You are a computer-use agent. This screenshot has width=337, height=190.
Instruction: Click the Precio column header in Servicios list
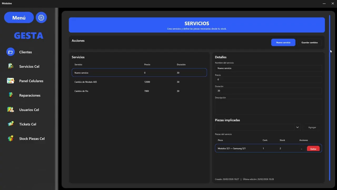coord(147,65)
